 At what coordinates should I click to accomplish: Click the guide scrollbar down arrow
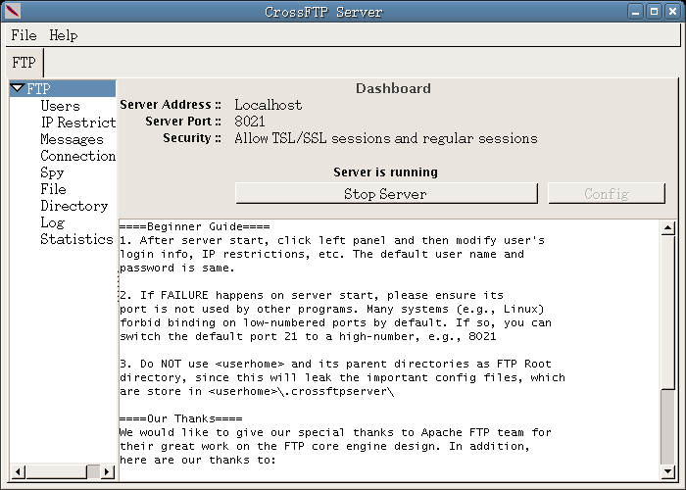click(x=667, y=471)
